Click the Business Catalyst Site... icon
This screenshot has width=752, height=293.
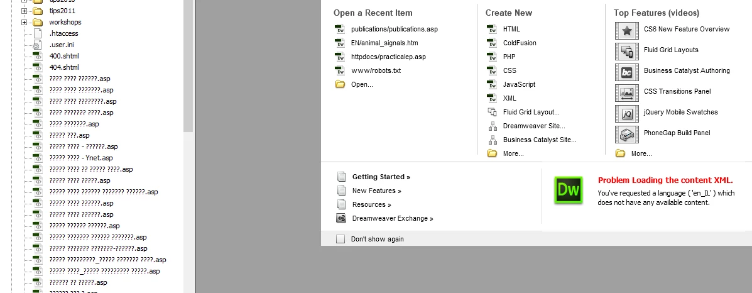(x=492, y=140)
